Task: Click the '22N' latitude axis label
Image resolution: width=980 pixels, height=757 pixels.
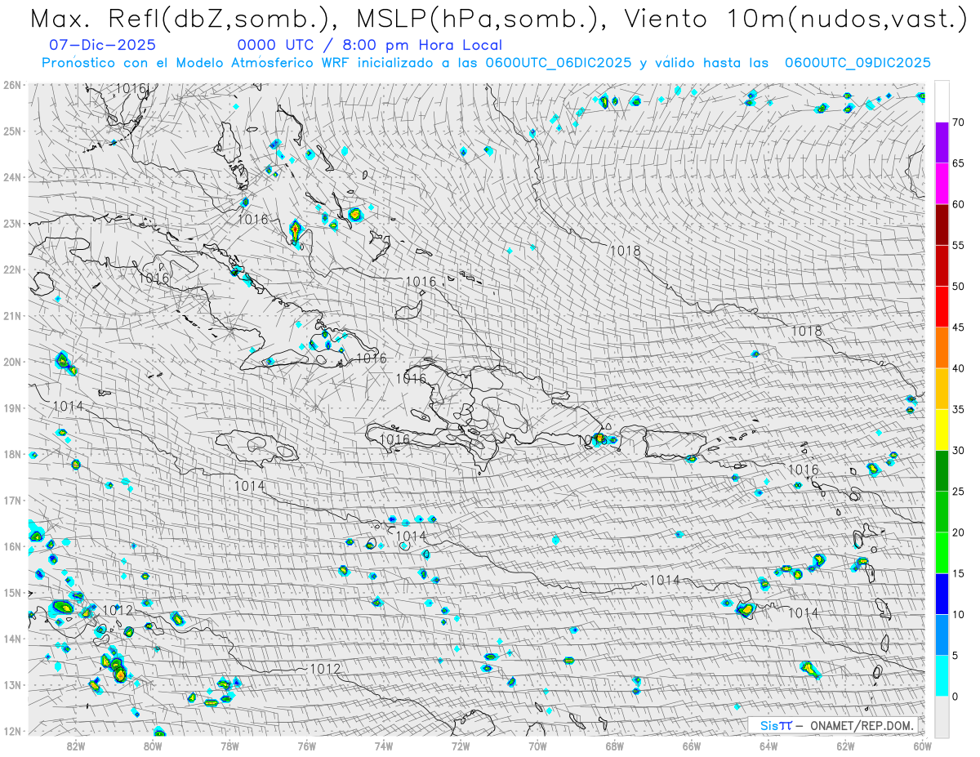Action: tap(13, 269)
